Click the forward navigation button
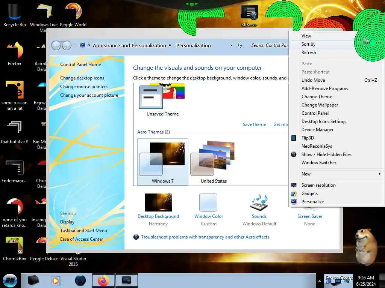This screenshot has height=288, width=385. tap(67, 45)
